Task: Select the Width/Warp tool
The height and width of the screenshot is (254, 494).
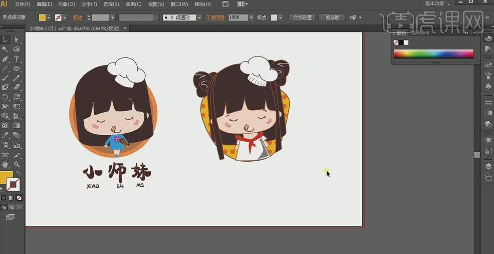Action: 5,106
